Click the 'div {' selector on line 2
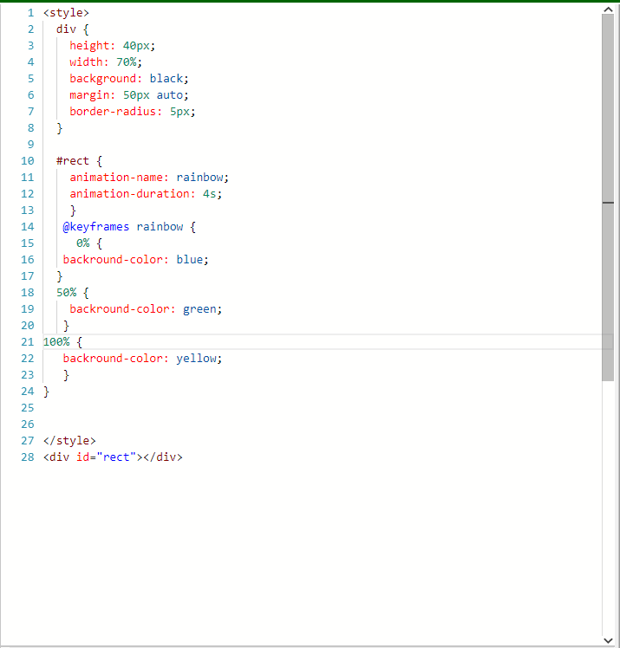Screen dimensions: 620x648 (x=72, y=29)
